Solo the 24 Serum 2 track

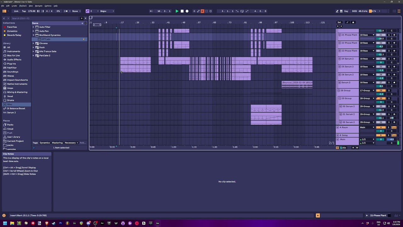tap(389, 59)
